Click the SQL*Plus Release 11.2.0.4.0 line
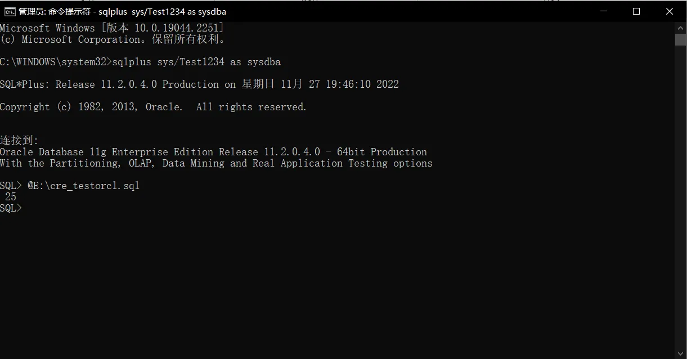This screenshot has width=687, height=359. click(199, 84)
